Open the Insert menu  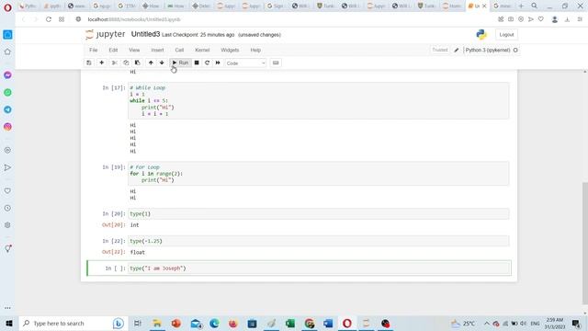click(157, 50)
